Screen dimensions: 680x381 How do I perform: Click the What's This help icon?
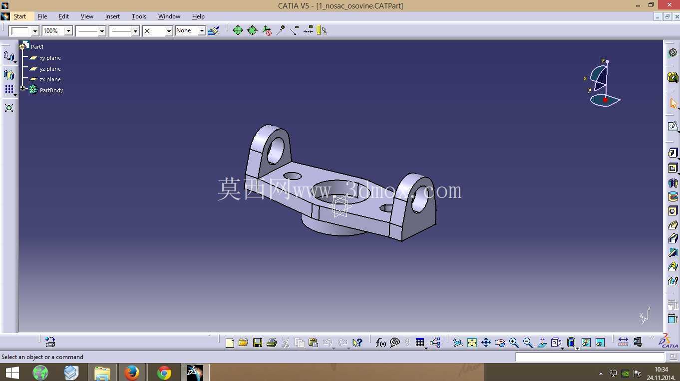357,343
